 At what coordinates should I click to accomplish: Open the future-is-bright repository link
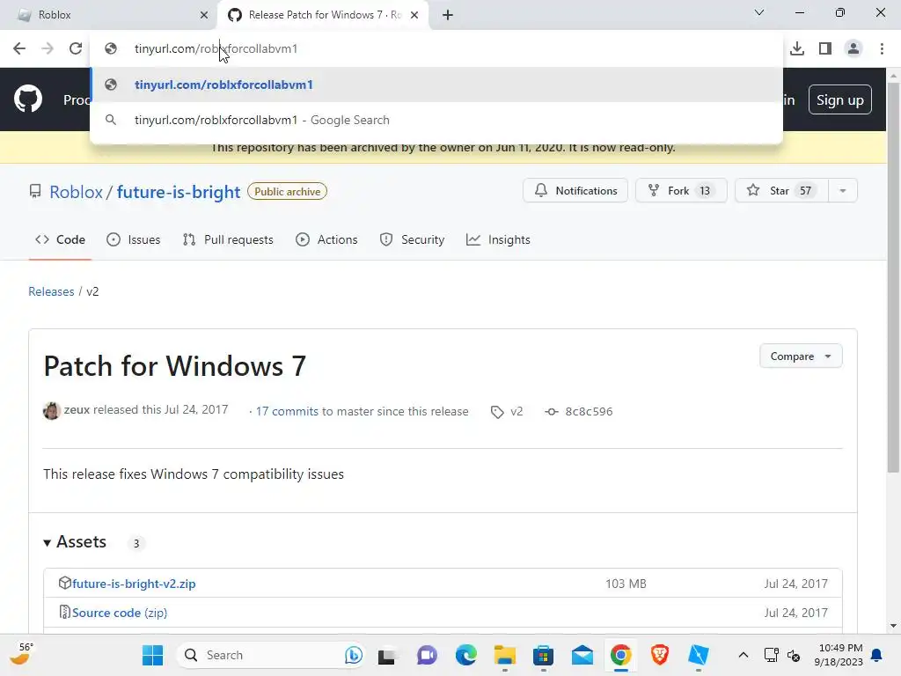coord(178,191)
